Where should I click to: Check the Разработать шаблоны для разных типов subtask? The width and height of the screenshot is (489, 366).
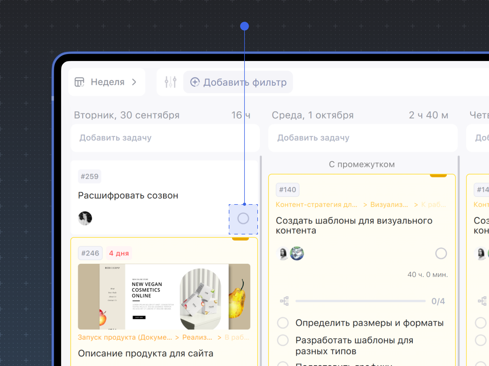tap(283, 340)
